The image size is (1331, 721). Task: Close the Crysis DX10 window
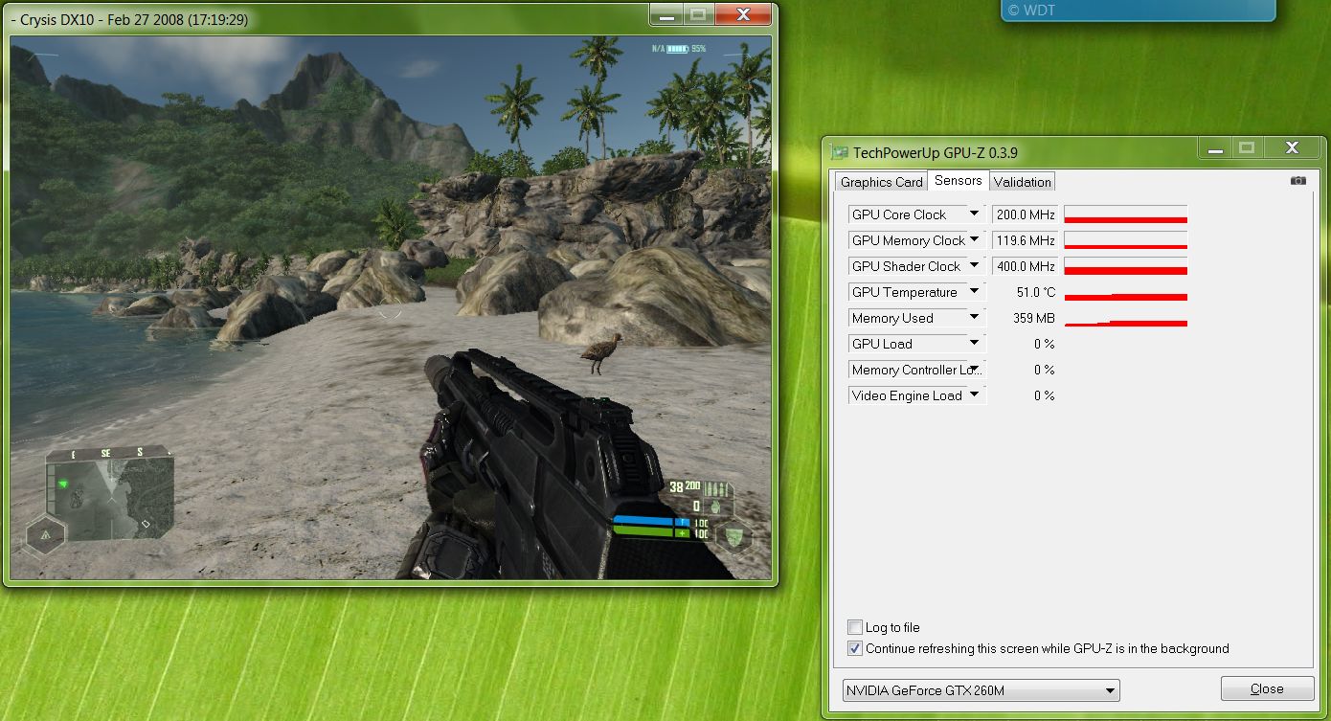pos(743,14)
